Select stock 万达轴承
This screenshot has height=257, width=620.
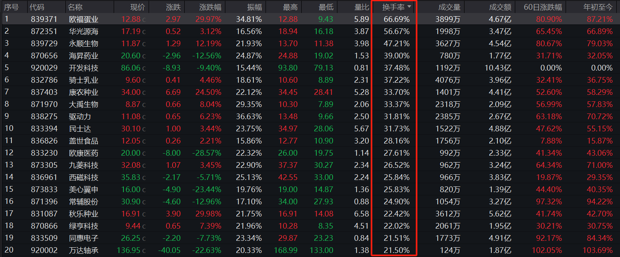coord(84,250)
